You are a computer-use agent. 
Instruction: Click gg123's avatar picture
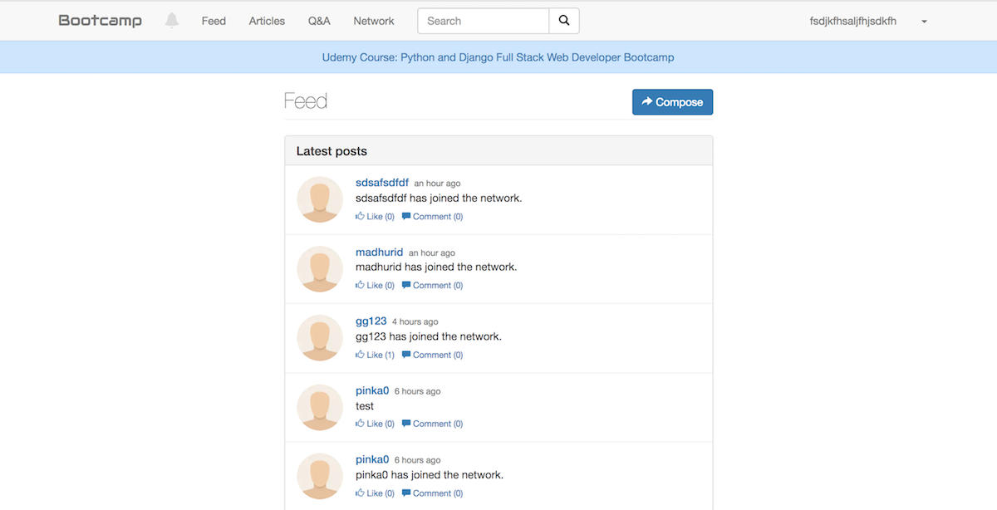click(x=320, y=338)
